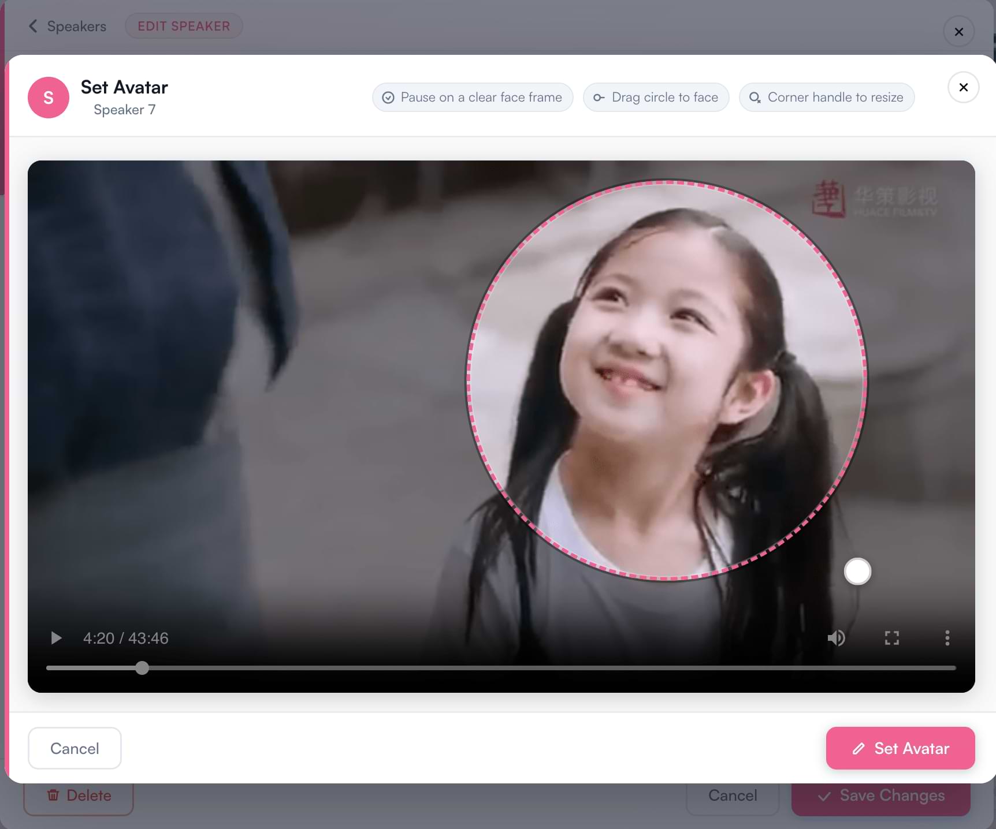Viewport: 996px width, 829px height.
Task: Confirm with the Set Avatar button
Action: [900, 748]
